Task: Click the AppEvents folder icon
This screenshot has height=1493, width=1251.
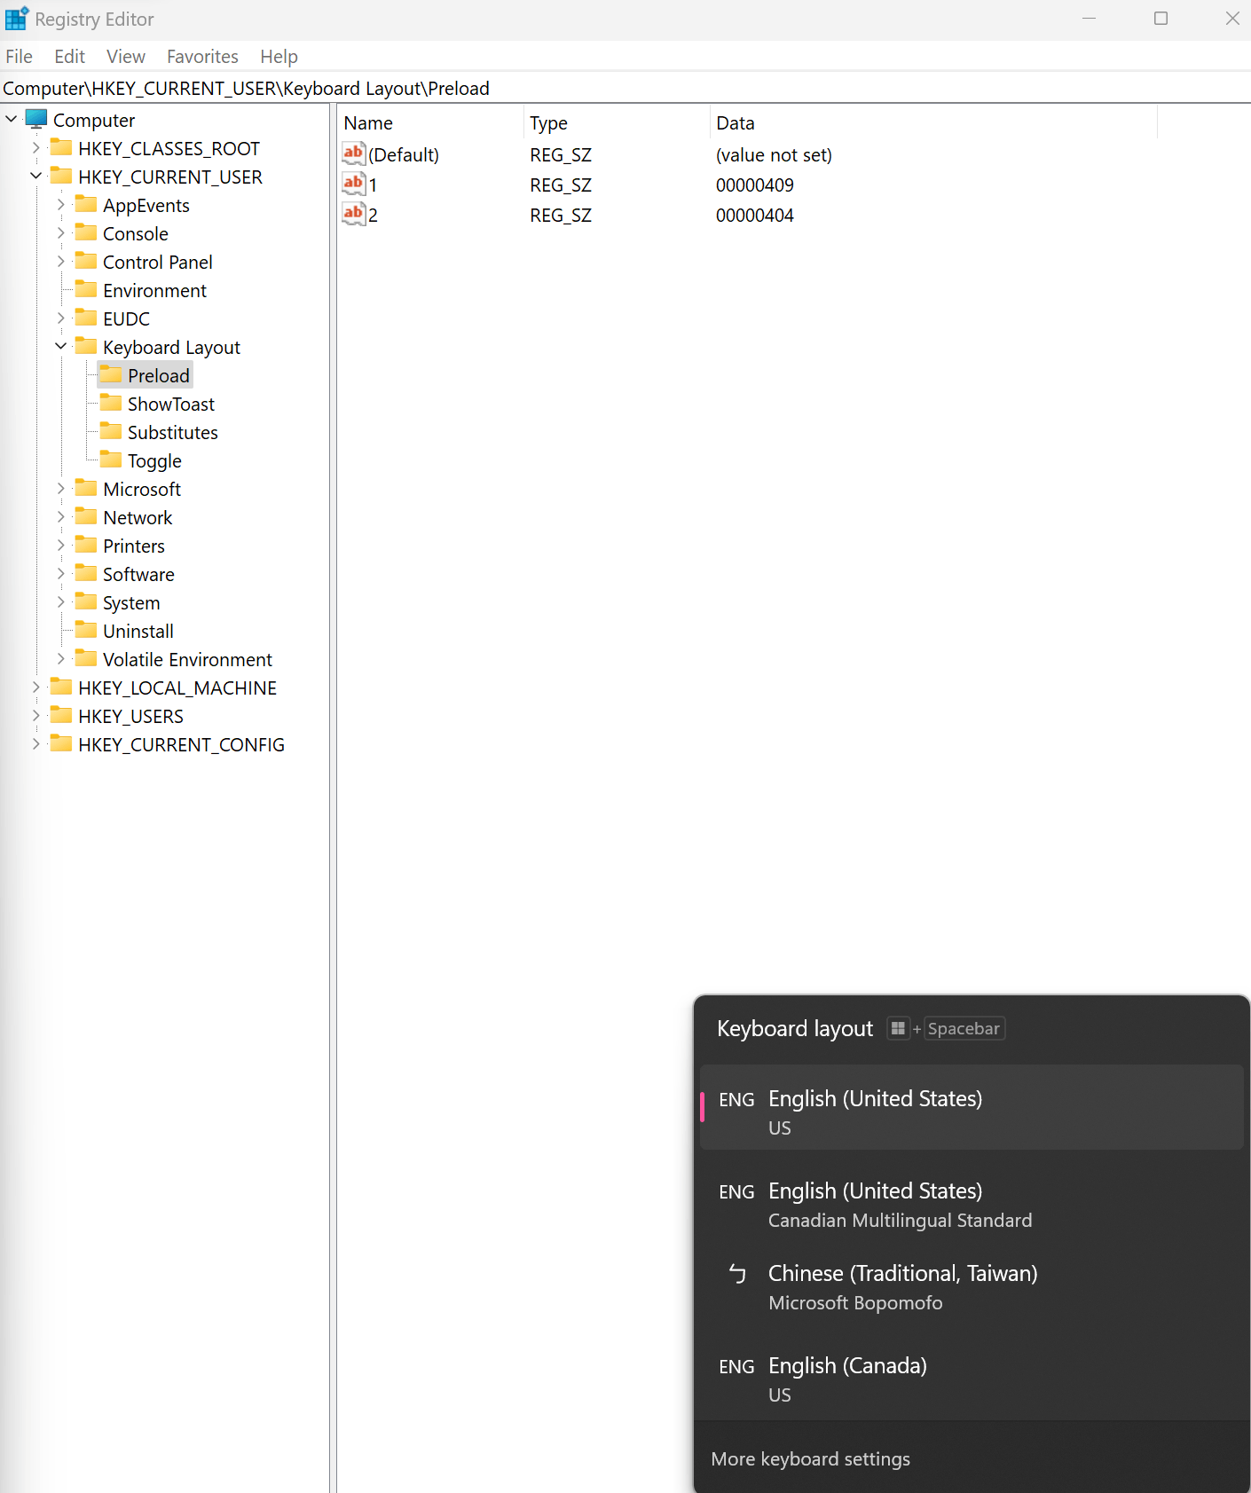Action: coord(86,204)
